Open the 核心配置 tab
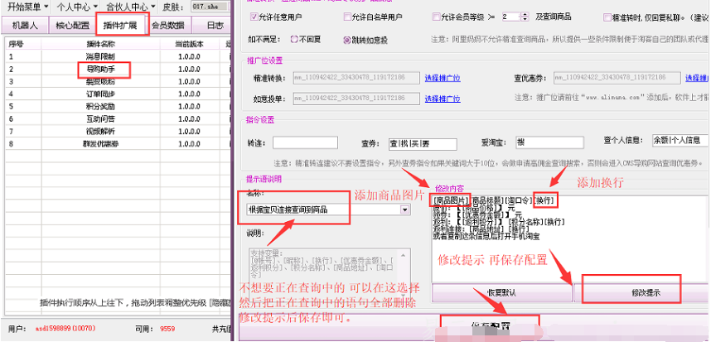The height and width of the screenshot is (342, 711). (71, 25)
